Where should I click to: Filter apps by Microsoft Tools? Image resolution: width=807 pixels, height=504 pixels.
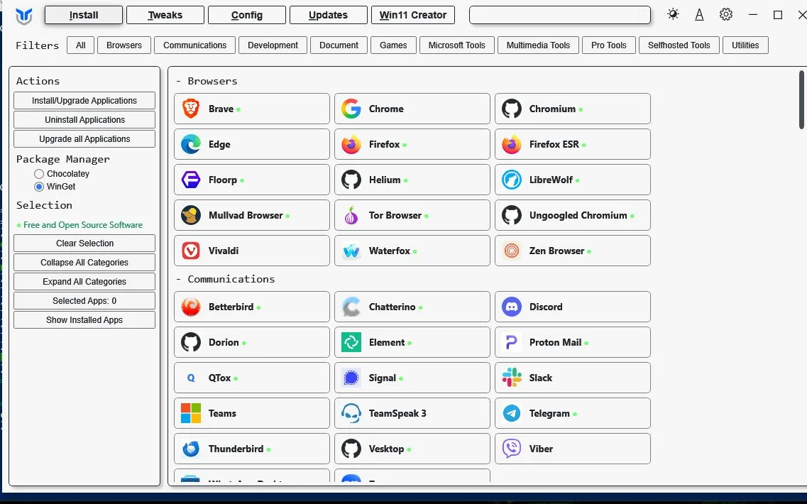click(x=456, y=45)
